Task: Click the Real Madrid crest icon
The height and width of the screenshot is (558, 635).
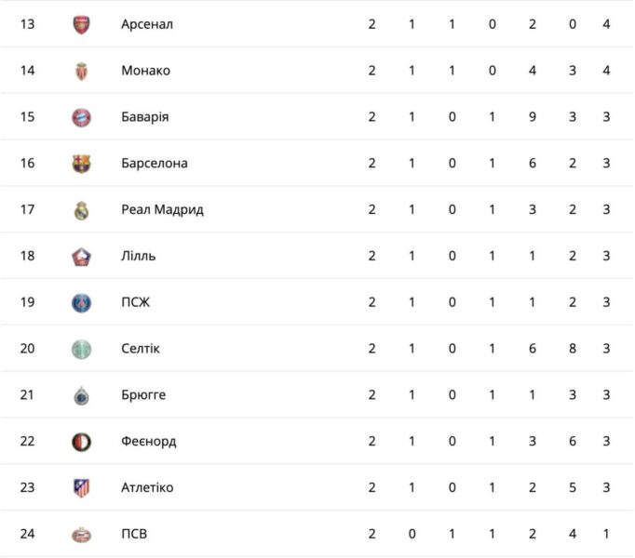Action: coord(81,210)
